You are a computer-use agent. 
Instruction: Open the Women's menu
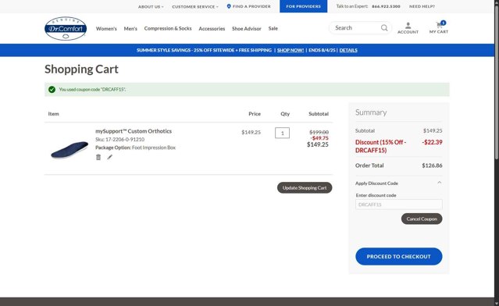point(106,29)
